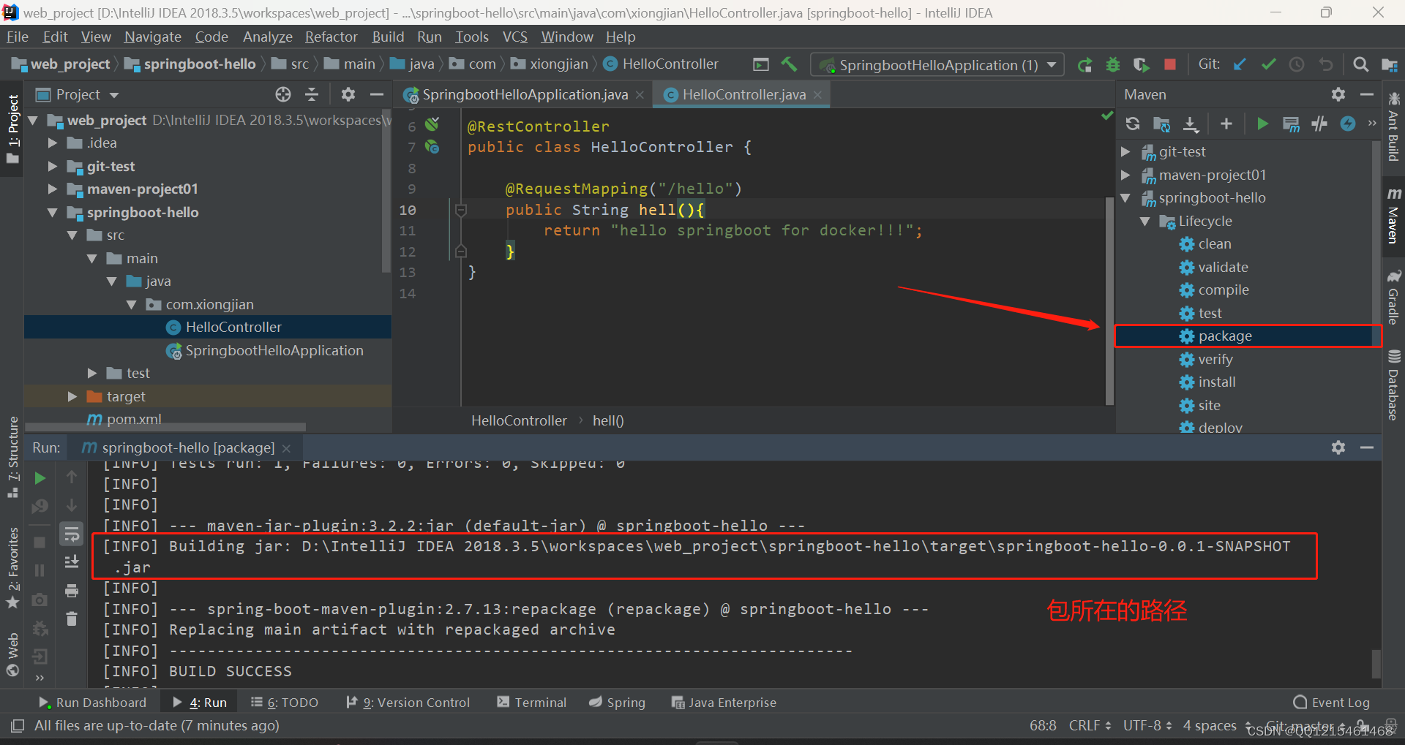Click the Build project hammer icon
The width and height of the screenshot is (1405, 745).
point(789,64)
